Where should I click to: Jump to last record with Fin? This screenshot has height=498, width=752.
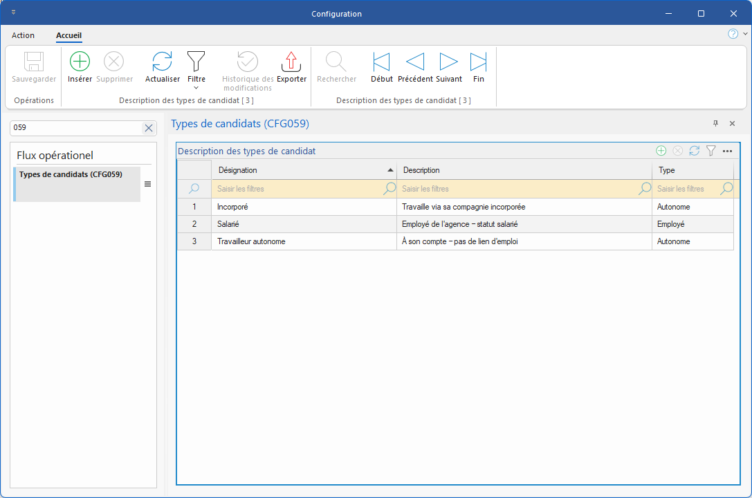point(478,67)
